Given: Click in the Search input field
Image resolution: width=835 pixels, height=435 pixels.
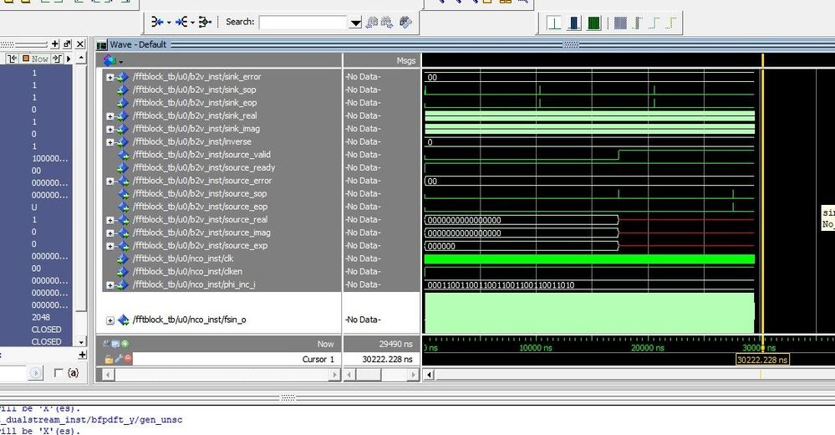Looking at the screenshot, I should tap(303, 23).
